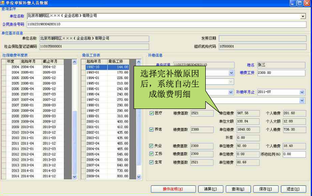Toggle the 医疗 checkbox
The image size is (312, 196).
tap(152, 113)
